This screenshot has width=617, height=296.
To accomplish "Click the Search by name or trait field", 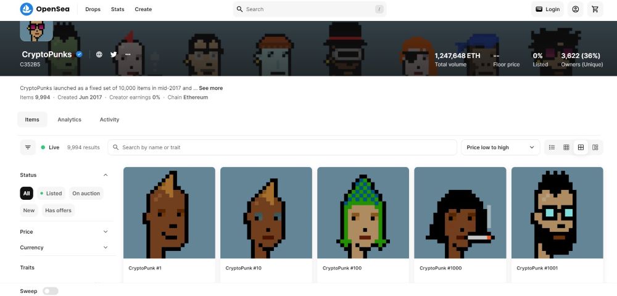I will click(282, 147).
